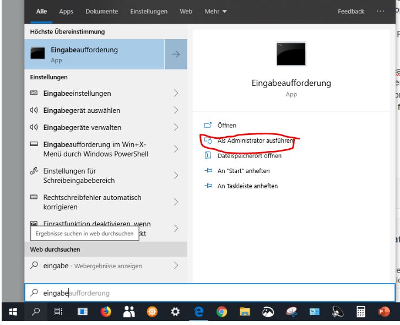Click the pin icon beside An "Start" anheften

[208, 170]
